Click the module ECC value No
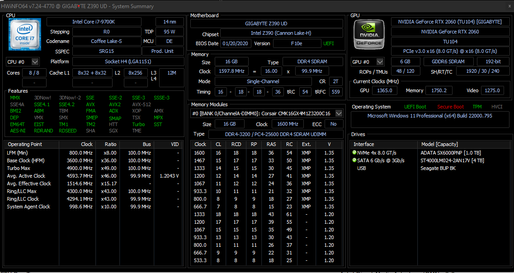This screenshot has width=514, height=273. [334, 124]
